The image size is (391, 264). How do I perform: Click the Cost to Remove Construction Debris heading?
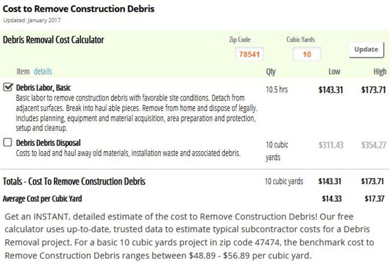pyautogui.click(x=79, y=9)
